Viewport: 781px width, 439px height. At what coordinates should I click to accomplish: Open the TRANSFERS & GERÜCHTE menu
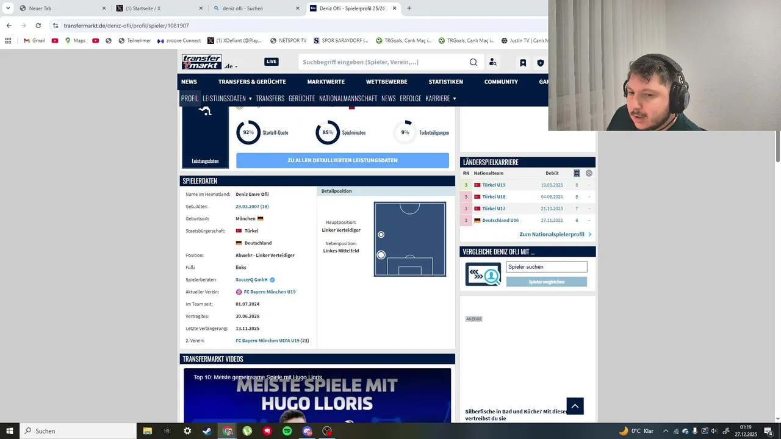coord(252,82)
